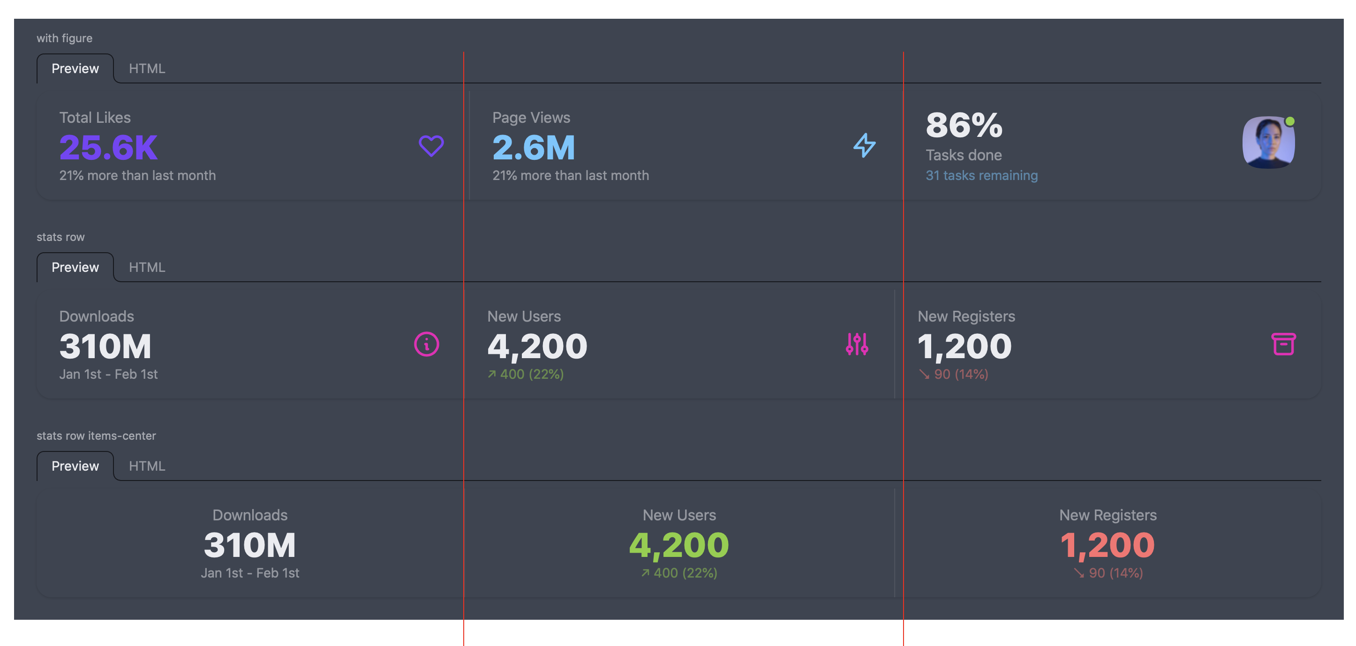Screen dimensions: 1356x646
Task: Click the 86% Tasks done figure
Action: click(x=963, y=125)
